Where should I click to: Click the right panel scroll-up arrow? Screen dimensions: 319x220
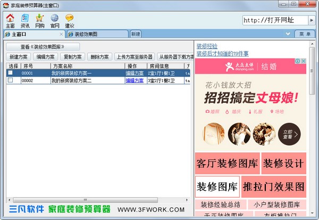[x=312, y=44]
